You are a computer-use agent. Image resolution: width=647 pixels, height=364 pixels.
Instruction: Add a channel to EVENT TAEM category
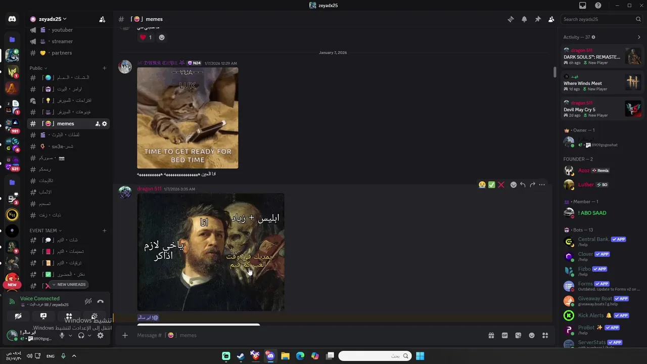pos(105,231)
